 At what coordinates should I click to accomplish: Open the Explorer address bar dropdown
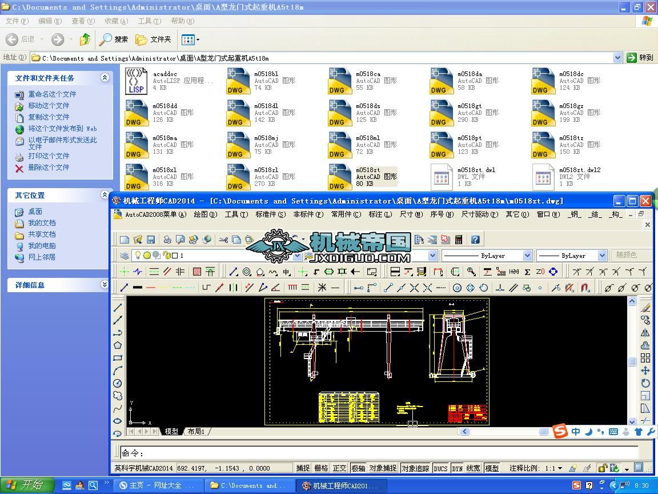click(x=617, y=58)
